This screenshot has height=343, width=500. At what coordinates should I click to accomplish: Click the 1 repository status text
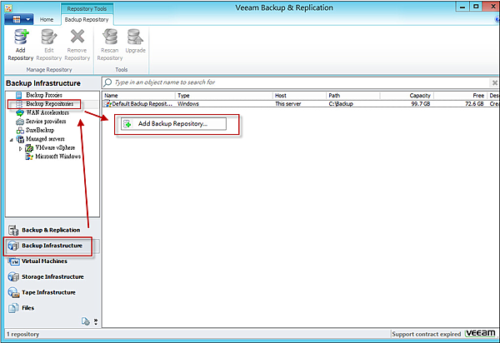tap(23, 334)
